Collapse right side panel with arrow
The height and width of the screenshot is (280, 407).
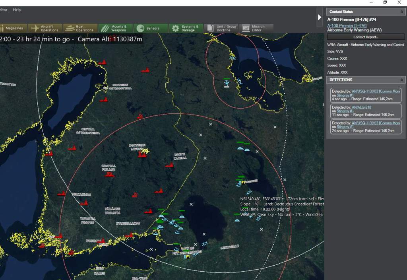pyautogui.click(x=320, y=17)
